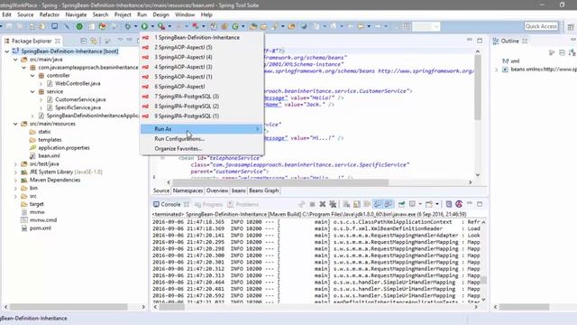Viewport: 577px width, 325px height.
Task: Expand the beans element in Outline
Action: [497, 70]
